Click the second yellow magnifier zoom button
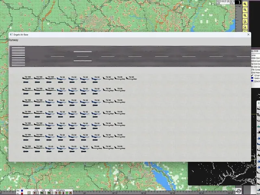The image size is (260, 195). 245,10
